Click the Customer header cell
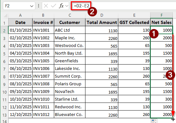 click(x=70, y=22)
